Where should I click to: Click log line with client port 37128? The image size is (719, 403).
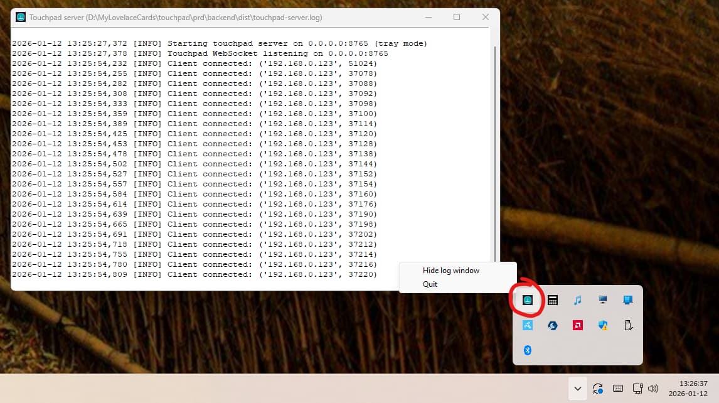point(194,144)
